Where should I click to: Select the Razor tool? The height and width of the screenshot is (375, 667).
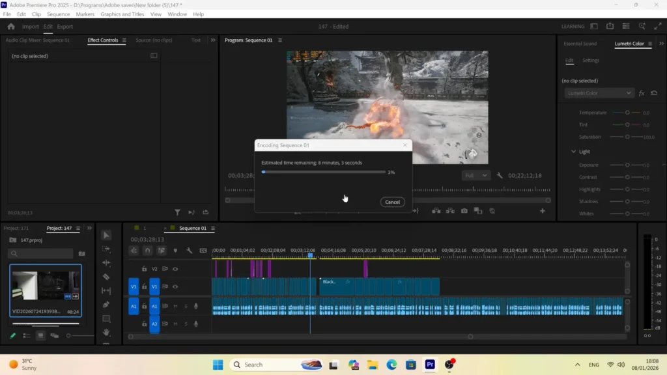tap(106, 277)
